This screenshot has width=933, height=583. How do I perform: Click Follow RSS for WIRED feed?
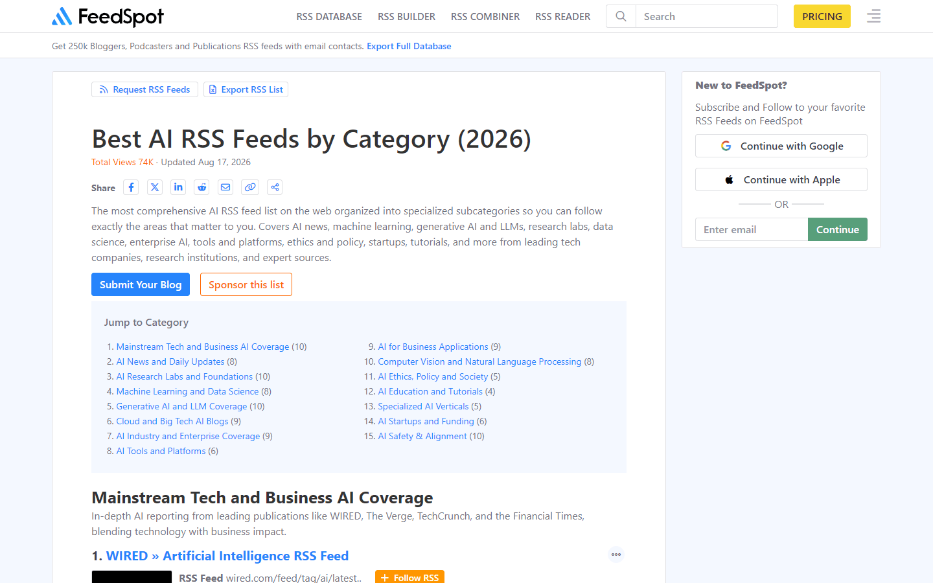pyautogui.click(x=409, y=577)
